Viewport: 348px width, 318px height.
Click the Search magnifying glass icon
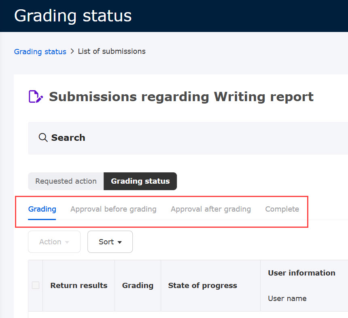coord(43,138)
